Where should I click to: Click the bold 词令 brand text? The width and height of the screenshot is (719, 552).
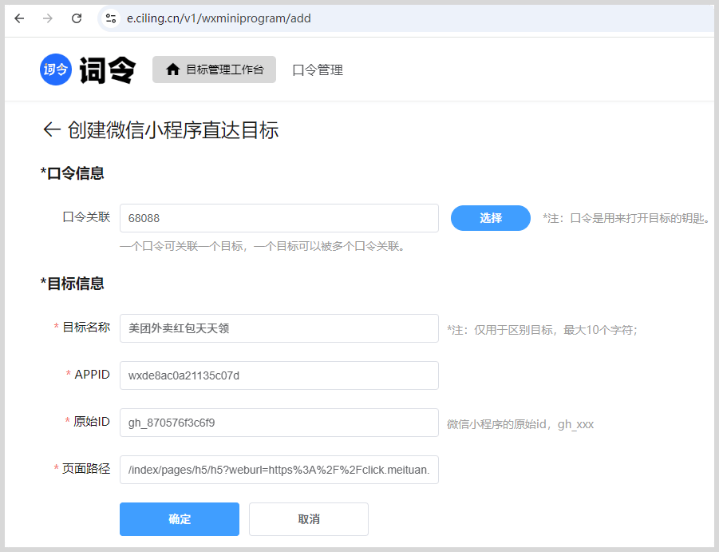coord(107,70)
